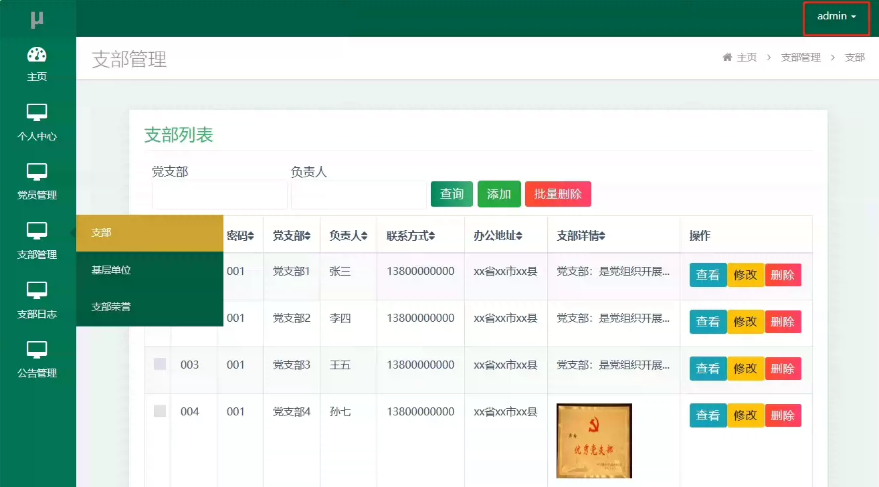The image size is (879, 487).
Task: Edit 党支部4 row with 修改
Action: tap(745, 415)
